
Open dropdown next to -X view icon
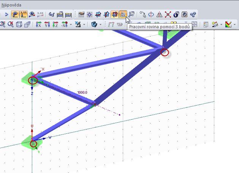pyautogui.click(x=71, y=24)
